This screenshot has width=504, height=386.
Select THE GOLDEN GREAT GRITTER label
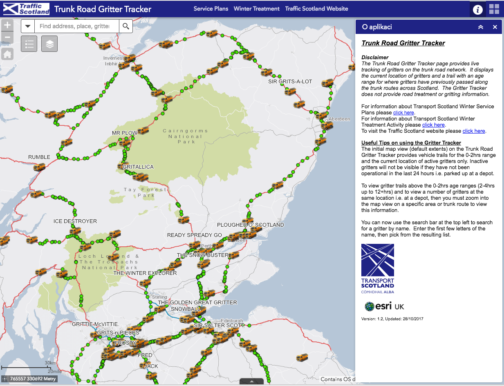tap(197, 303)
